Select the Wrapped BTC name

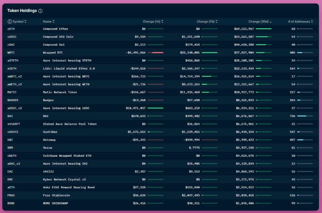click(53, 52)
